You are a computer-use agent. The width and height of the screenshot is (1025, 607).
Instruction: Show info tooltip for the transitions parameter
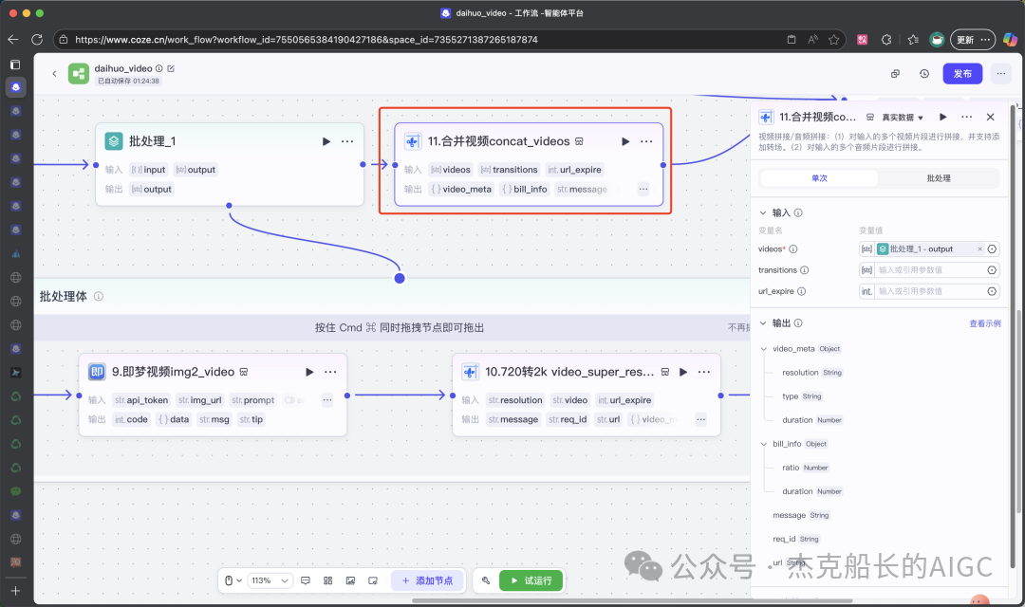pyautogui.click(x=805, y=270)
